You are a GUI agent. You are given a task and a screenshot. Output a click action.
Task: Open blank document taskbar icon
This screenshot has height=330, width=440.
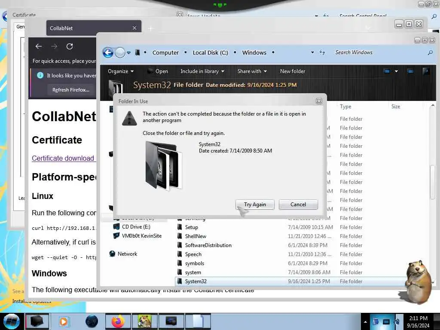point(198,321)
